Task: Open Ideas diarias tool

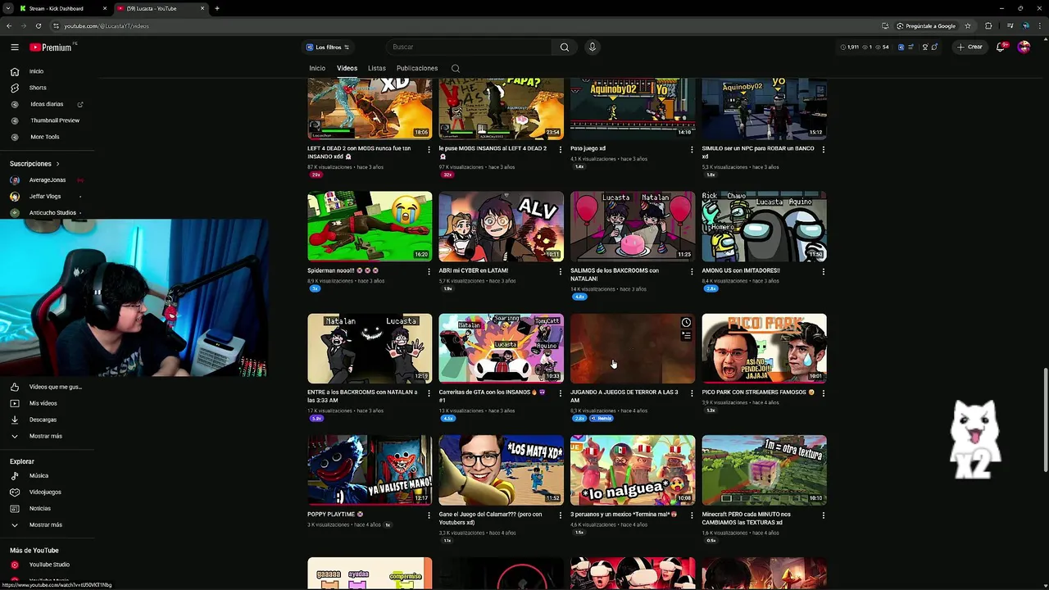Action: click(47, 104)
